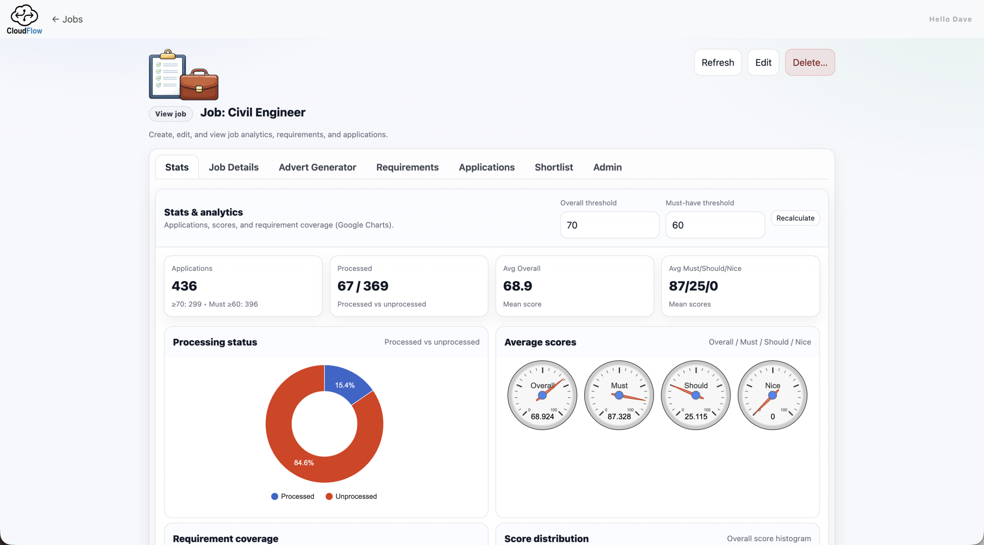Go back via Jobs arrow link

click(x=68, y=19)
